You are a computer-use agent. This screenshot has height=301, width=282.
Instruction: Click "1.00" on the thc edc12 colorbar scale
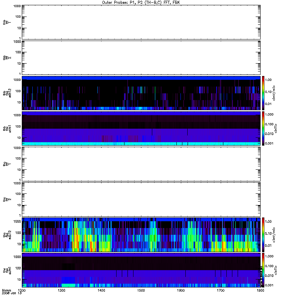pyautogui.click(x=268, y=222)
